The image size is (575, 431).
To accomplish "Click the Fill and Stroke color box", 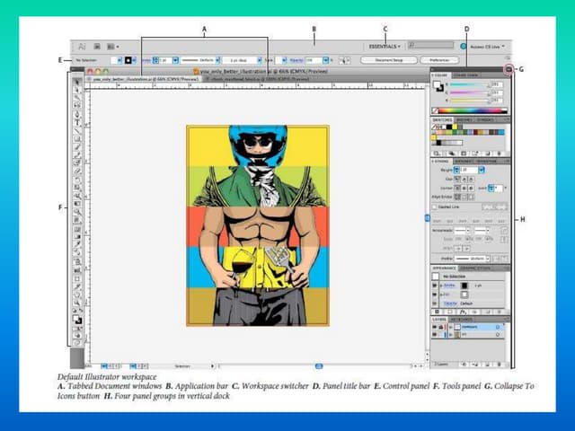I will click(78, 319).
